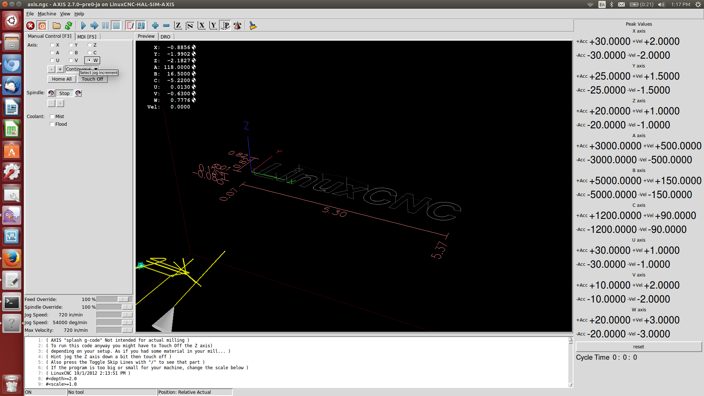
Task: Open the Help menu
Action: click(x=79, y=14)
